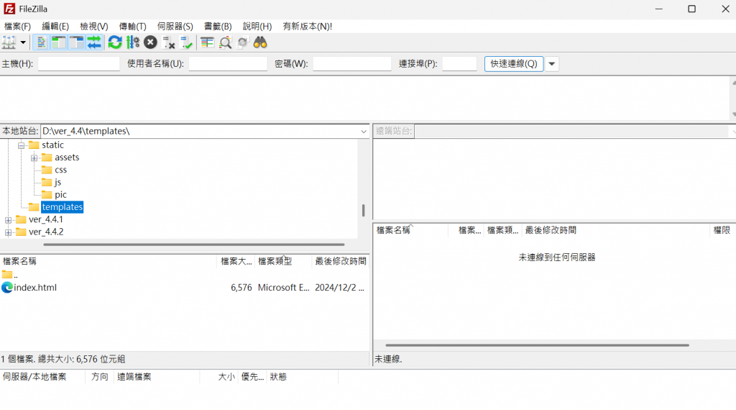Click the green refresh icon
The image size is (736, 410).
click(x=115, y=42)
